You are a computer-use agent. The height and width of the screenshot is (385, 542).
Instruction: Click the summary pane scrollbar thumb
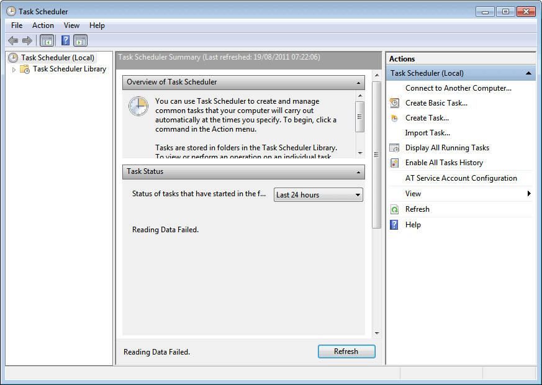pyautogui.click(x=376, y=155)
